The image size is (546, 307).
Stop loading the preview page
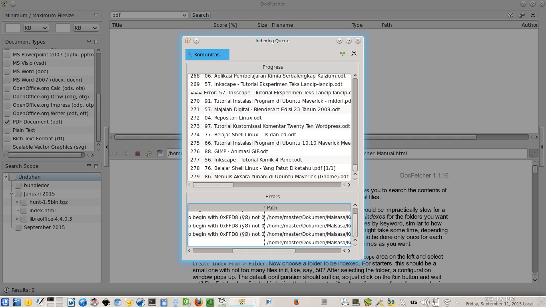(x=137, y=153)
